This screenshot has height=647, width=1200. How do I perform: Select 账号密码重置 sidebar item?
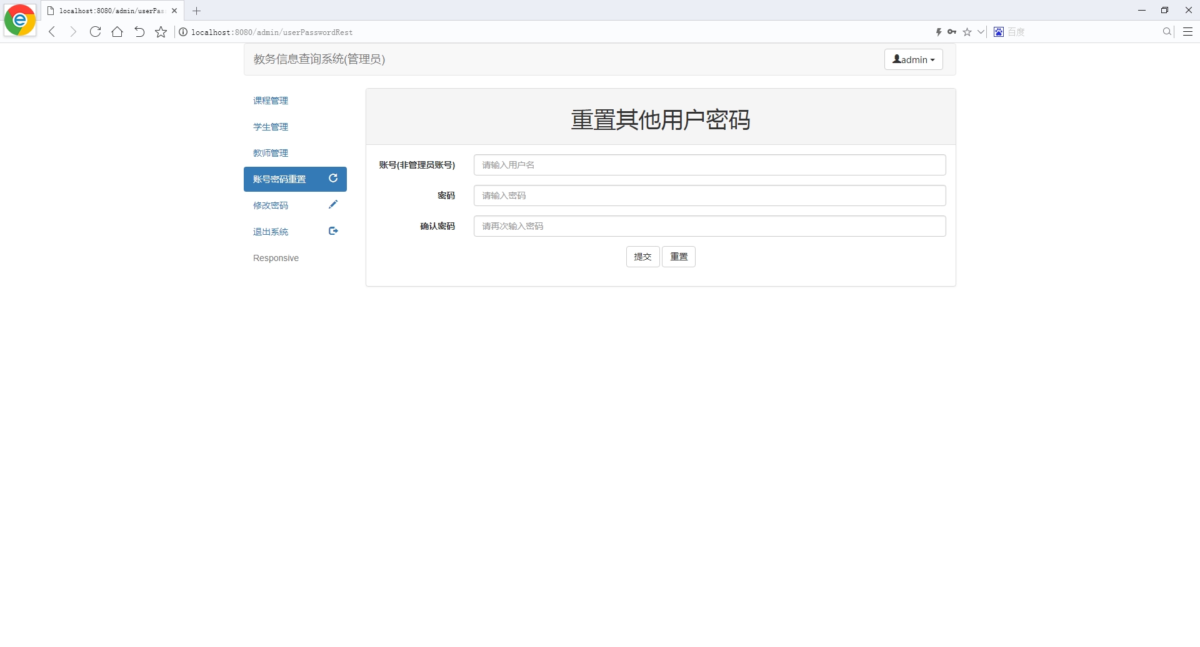pyautogui.click(x=295, y=179)
